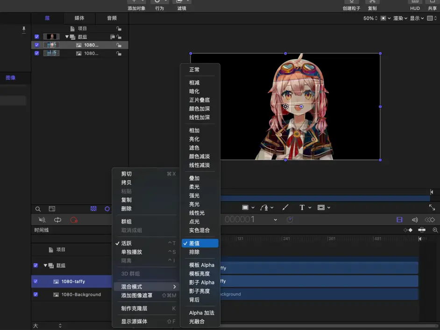Click the snapping icon in the timeline header
This screenshot has width=440, height=330.
pyautogui.click(x=422, y=230)
